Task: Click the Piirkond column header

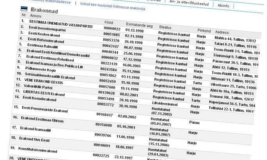Action: pyautogui.click(x=204, y=31)
